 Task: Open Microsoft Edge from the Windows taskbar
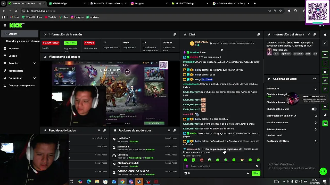coord(89,182)
